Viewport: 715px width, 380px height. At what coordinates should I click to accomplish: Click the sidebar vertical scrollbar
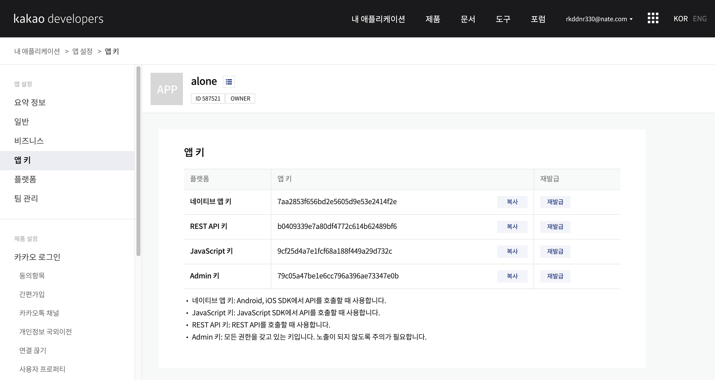point(138,161)
